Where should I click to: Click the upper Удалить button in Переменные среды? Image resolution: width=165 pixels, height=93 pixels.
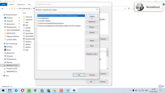tap(104, 39)
